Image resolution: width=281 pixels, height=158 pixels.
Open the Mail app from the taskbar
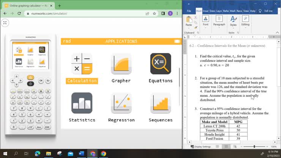70,154
